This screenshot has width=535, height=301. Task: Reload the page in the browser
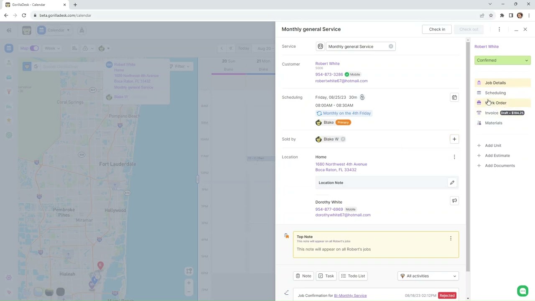pos(24,15)
